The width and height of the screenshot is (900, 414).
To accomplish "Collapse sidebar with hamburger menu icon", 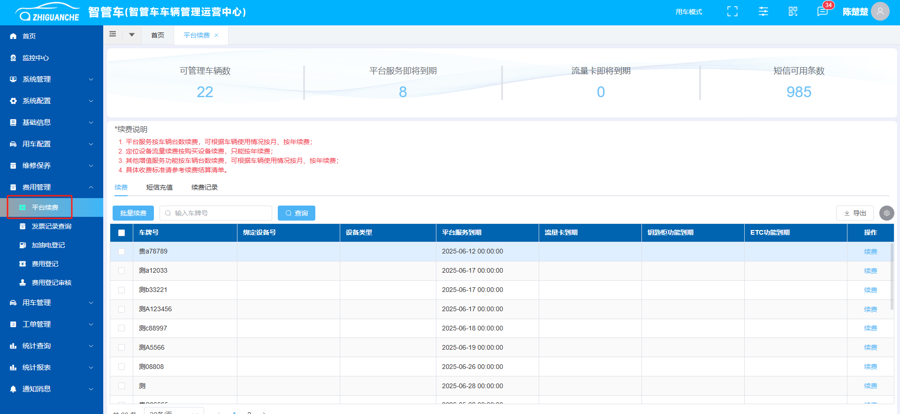I will point(113,34).
